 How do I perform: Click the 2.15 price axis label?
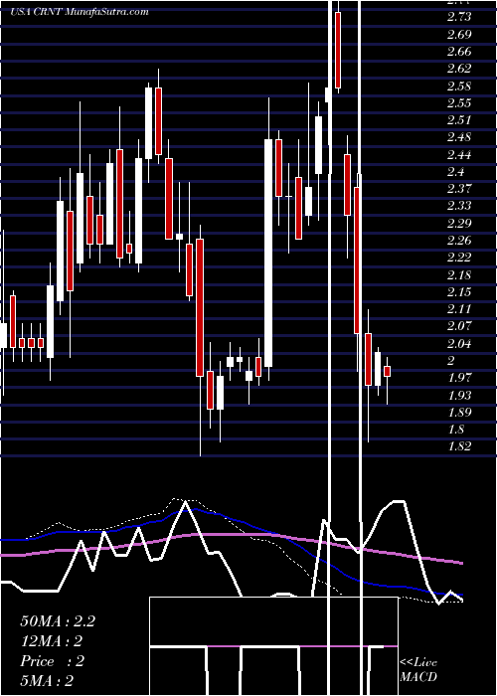coord(459,292)
